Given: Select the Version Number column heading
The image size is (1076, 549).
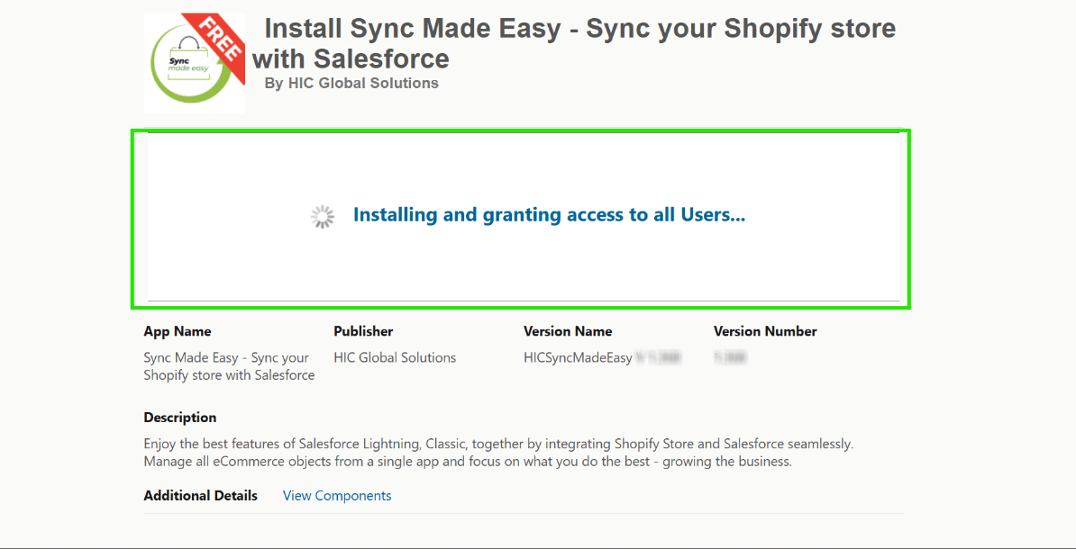Looking at the screenshot, I should [765, 331].
